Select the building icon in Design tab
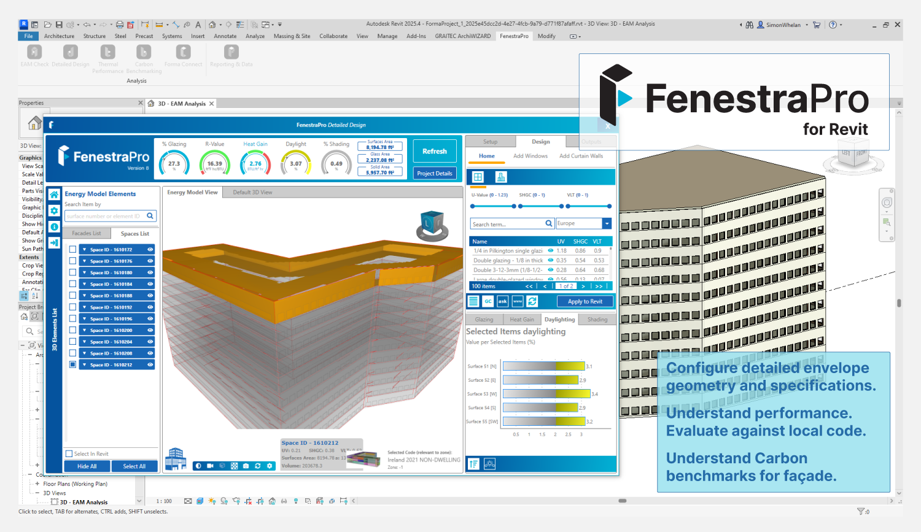This screenshot has height=532, width=921. [501, 177]
